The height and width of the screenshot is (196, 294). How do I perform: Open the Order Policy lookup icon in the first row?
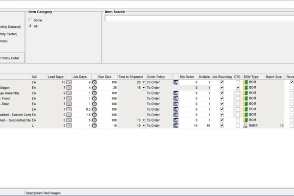point(176,82)
